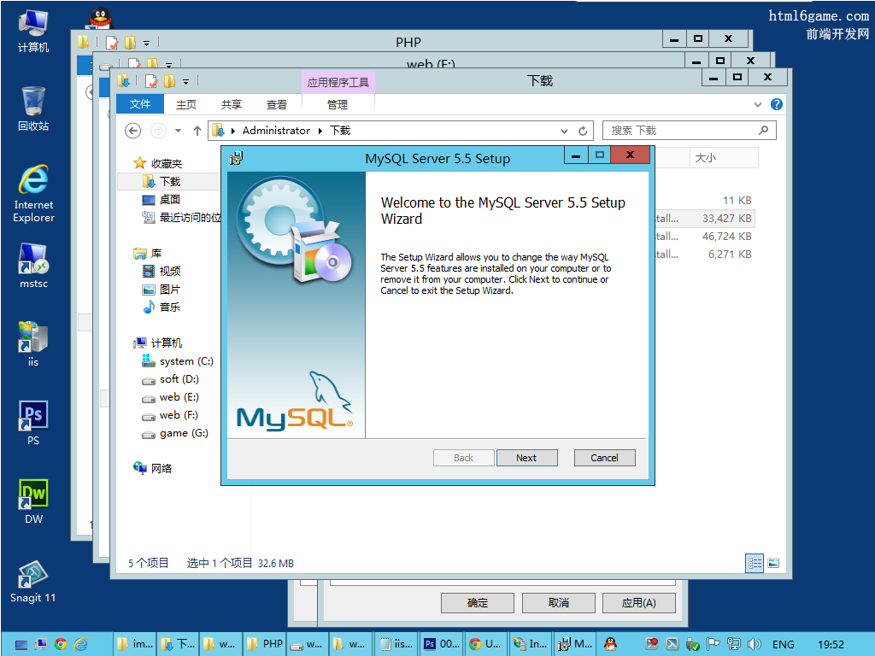Open Internet Explorer desktop icon
The width and height of the screenshot is (875, 656).
point(33,194)
